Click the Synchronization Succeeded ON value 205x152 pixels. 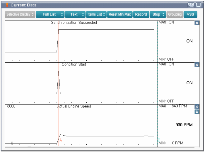click(x=189, y=41)
